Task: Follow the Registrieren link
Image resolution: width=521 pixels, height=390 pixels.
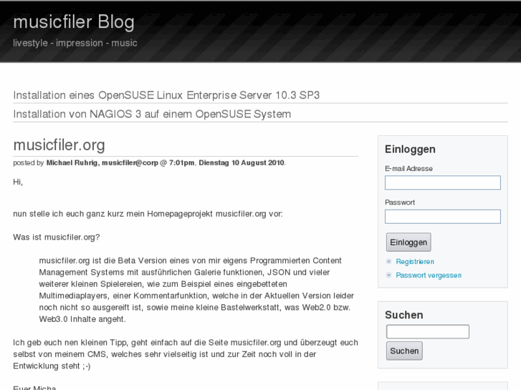Action: (x=415, y=261)
